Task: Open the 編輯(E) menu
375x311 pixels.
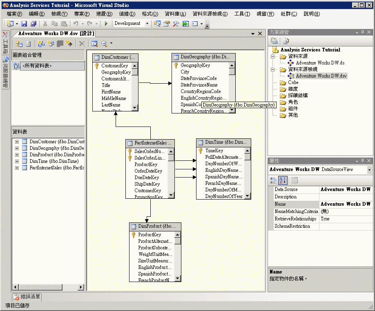Action: click(37, 14)
